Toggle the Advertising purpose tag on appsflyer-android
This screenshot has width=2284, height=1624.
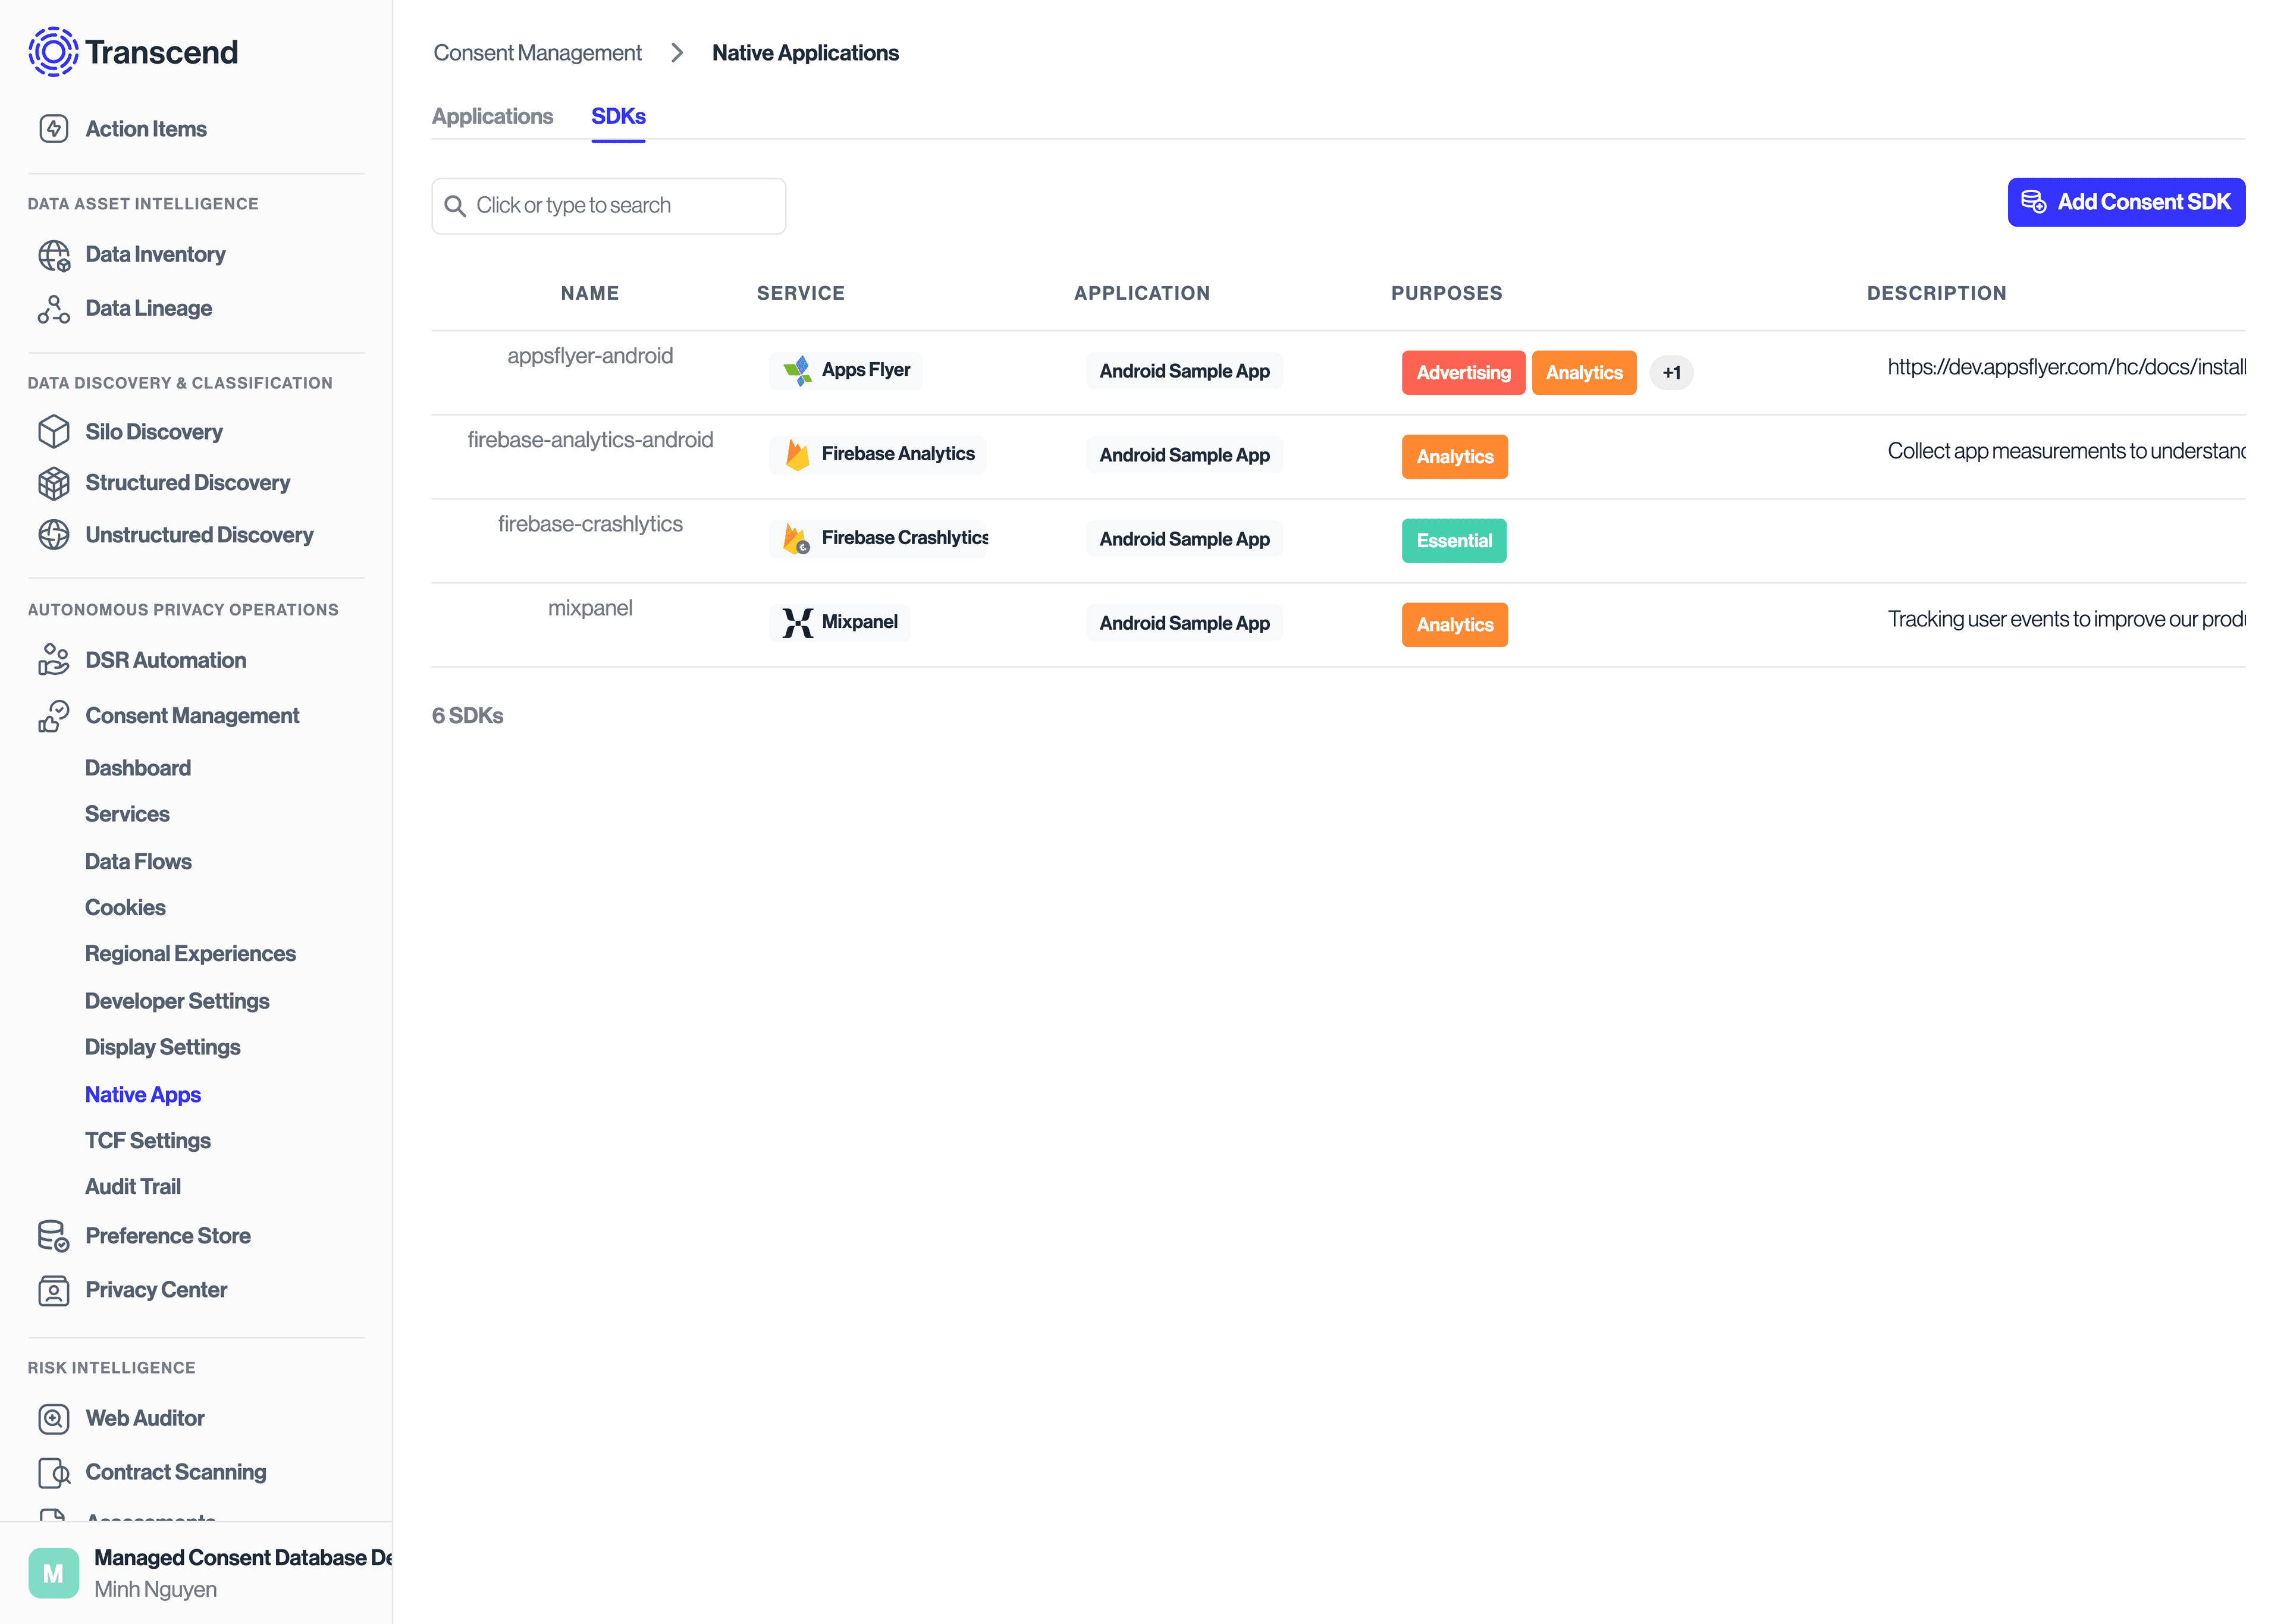pos(1461,371)
